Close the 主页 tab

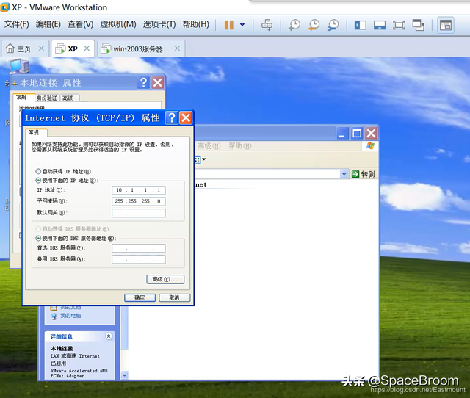[x=41, y=48]
